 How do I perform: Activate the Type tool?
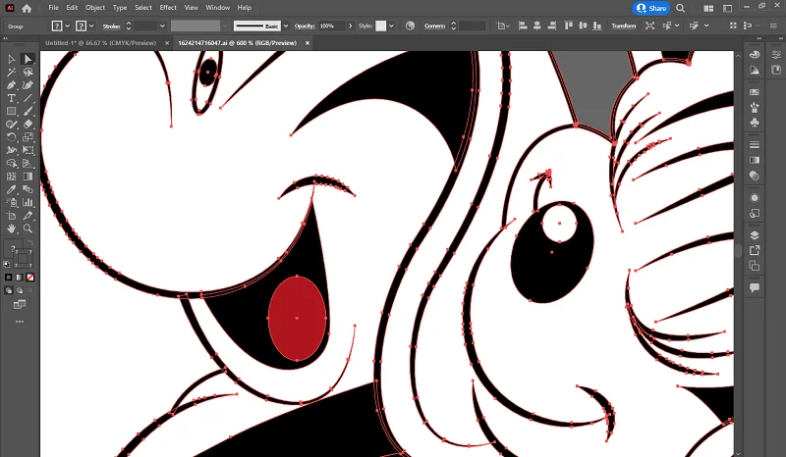coord(11,98)
